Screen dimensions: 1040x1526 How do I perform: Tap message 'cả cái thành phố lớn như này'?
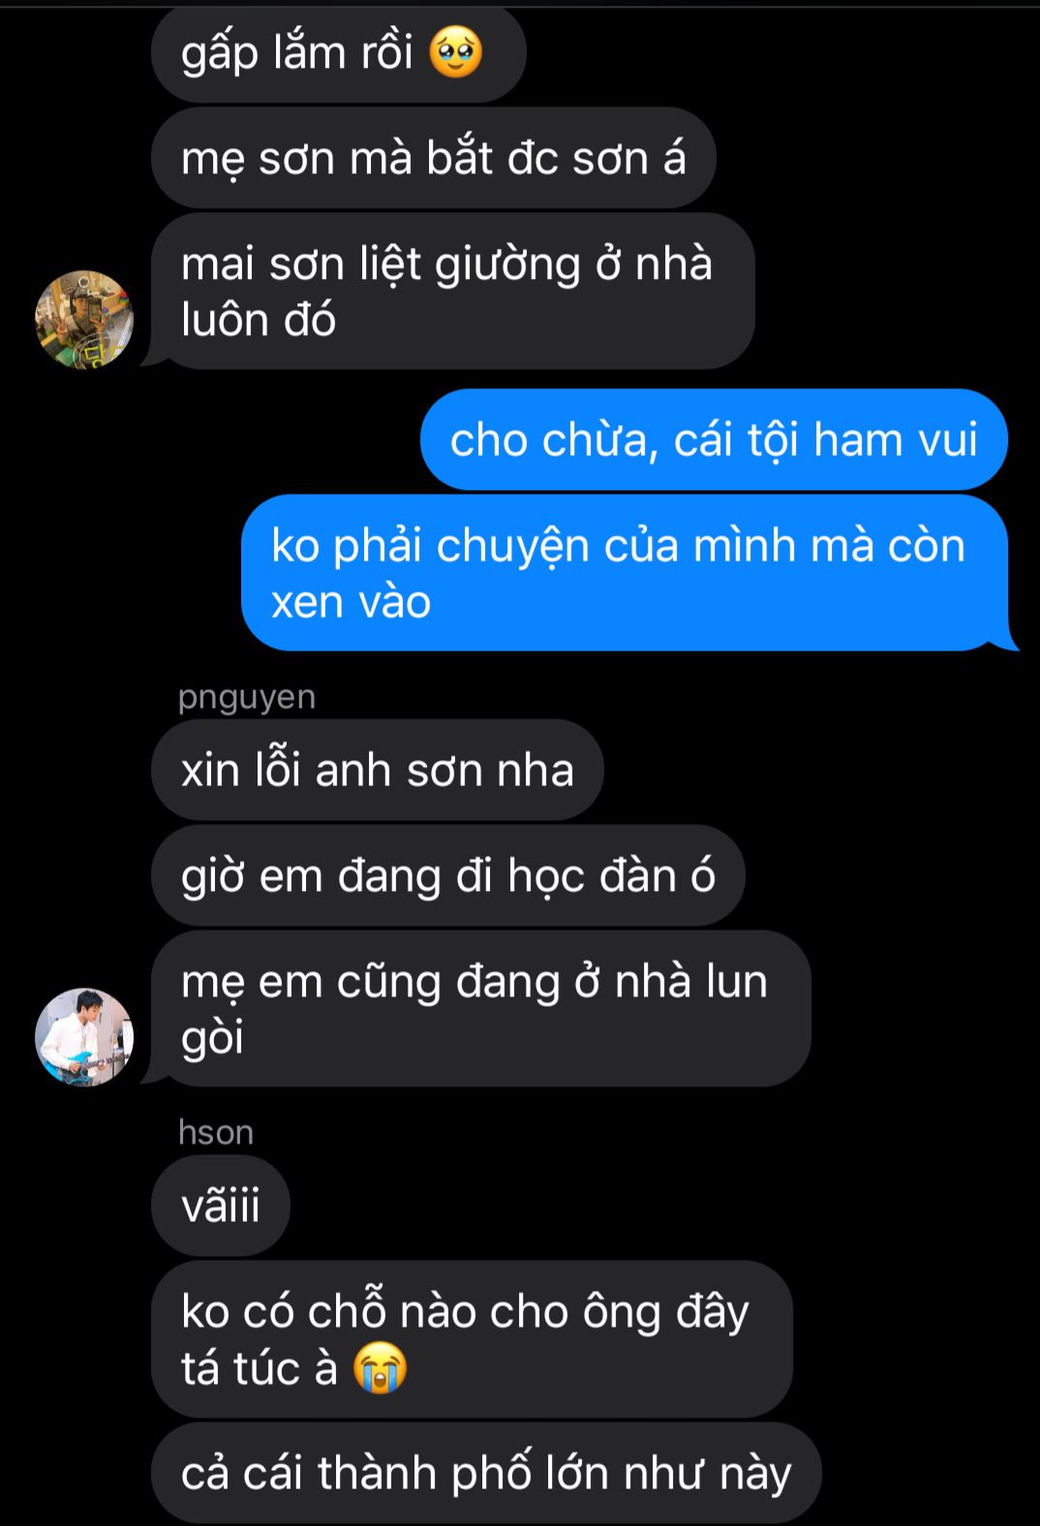[486, 1473]
